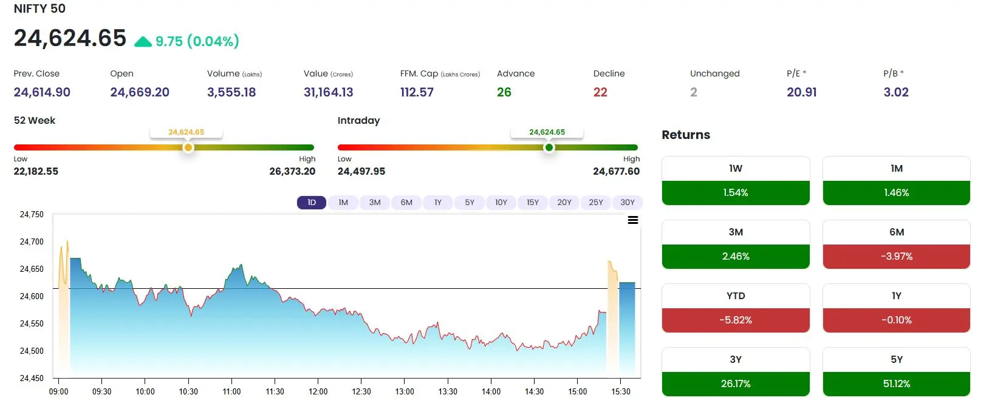992x412 pixels.
Task: Choose the 15Y chart range
Action: pyautogui.click(x=533, y=203)
